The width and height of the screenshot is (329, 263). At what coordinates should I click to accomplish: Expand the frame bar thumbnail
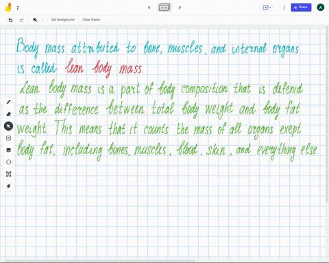pos(164,8)
